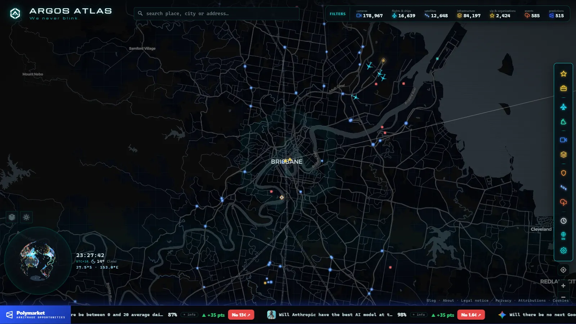This screenshot has height=324, width=576.
Task: Click the Samford Village map label
Action: click(142, 48)
